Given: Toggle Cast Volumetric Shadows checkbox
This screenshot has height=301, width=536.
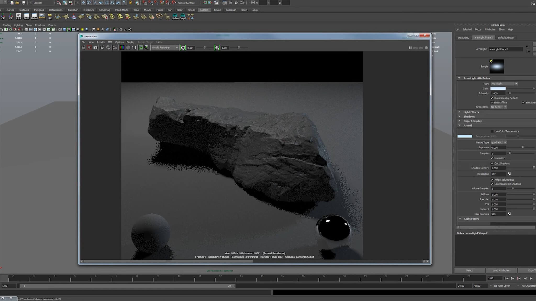Looking at the screenshot, I should pos(492,184).
